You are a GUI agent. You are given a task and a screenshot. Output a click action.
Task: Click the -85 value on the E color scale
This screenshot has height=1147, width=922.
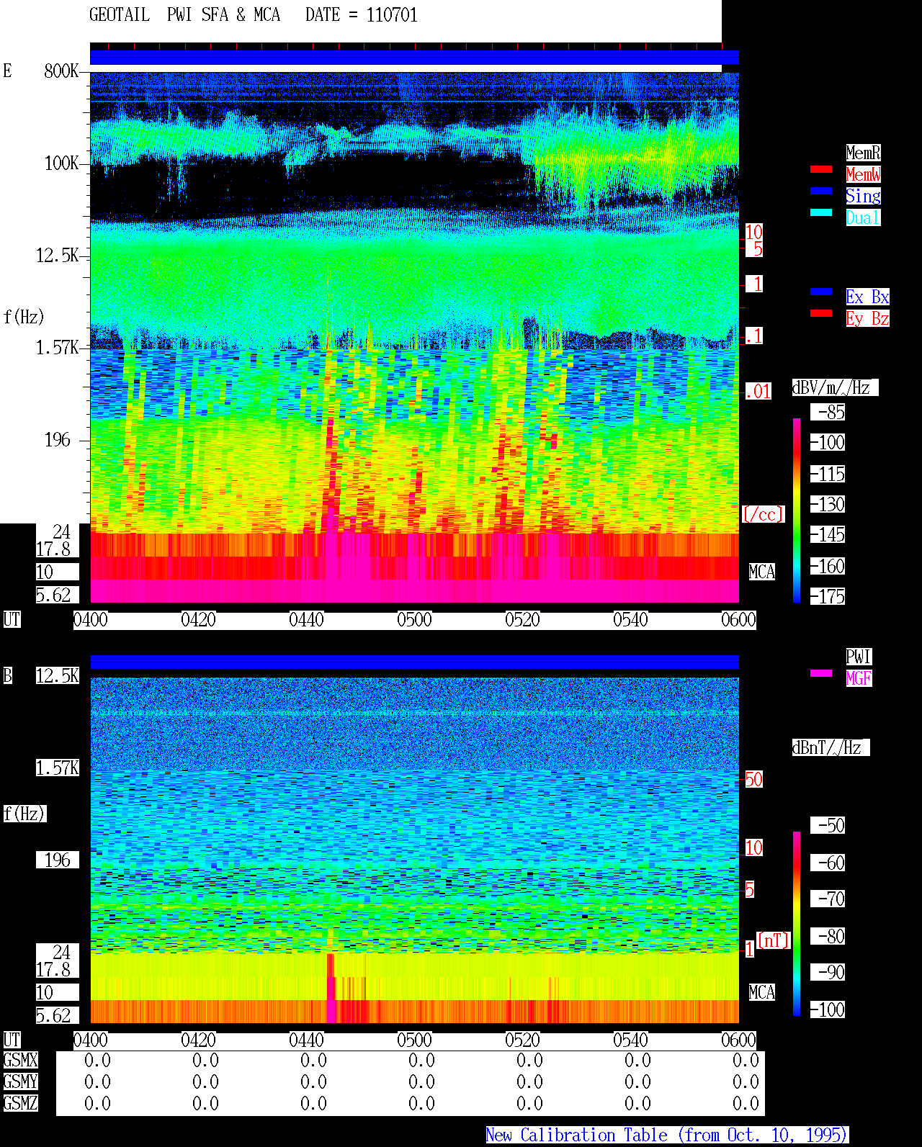click(x=831, y=413)
